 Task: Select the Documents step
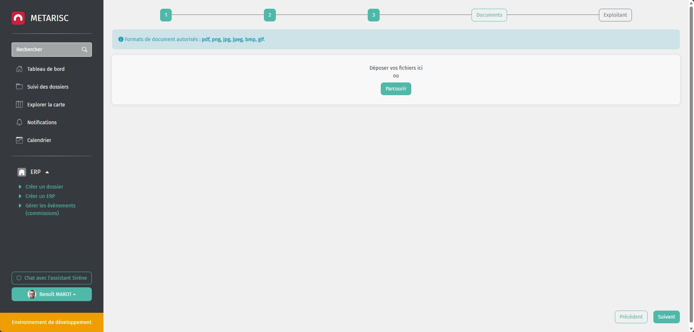[x=489, y=15]
